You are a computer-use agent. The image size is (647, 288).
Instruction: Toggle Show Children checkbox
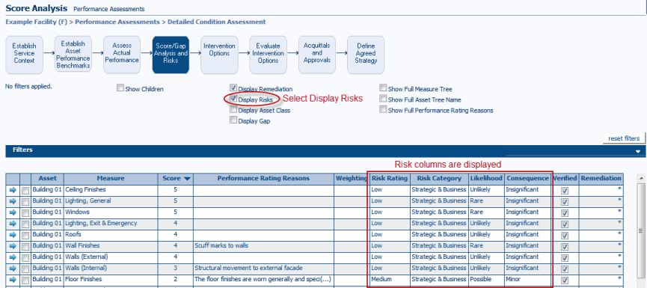pyautogui.click(x=120, y=88)
